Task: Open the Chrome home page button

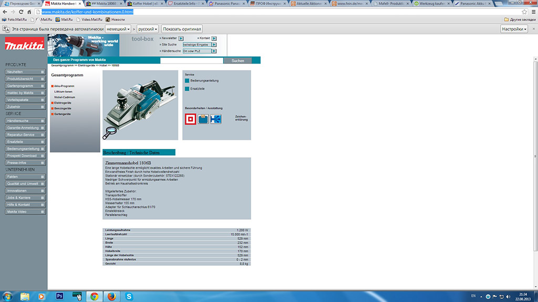Action: click(29, 12)
